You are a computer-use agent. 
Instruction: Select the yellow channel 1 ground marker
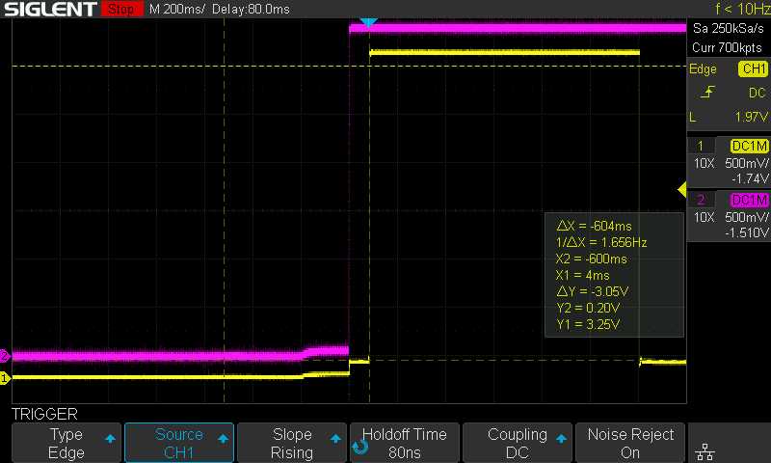click(x=5, y=378)
